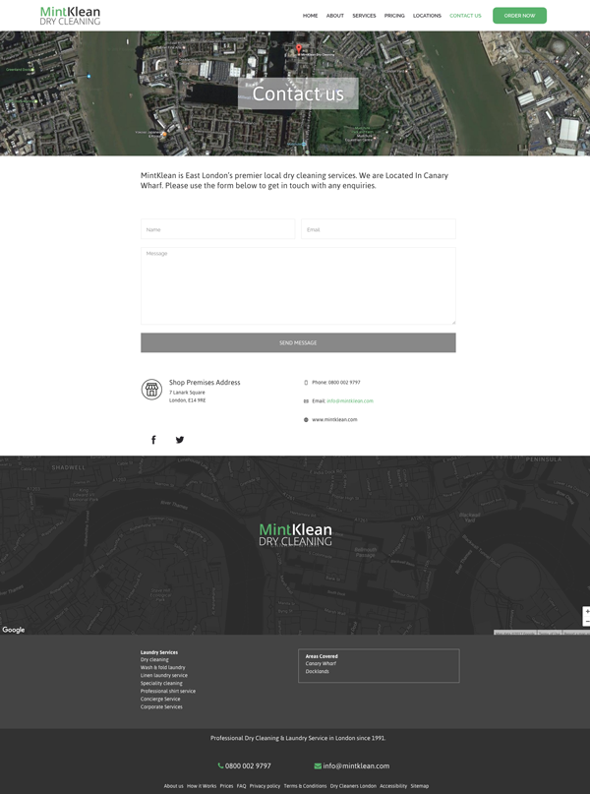Open the About menu item
Screen dimensions: 590x794
[335, 16]
